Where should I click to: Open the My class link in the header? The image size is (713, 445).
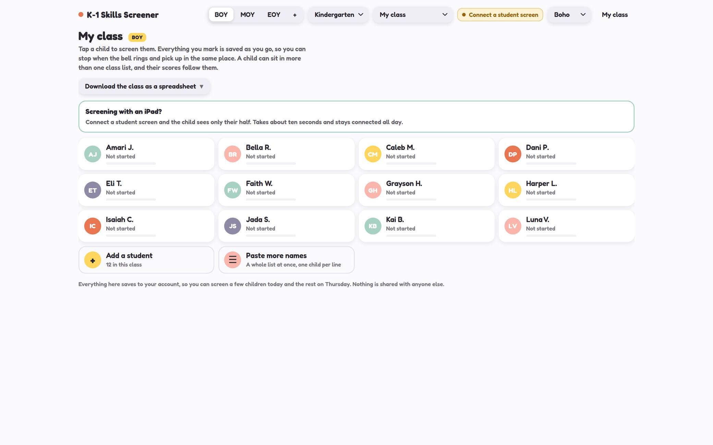pyautogui.click(x=615, y=15)
